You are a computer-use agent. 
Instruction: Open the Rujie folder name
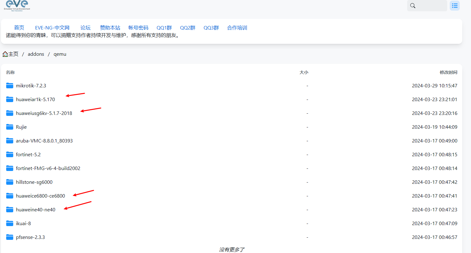coord(21,127)
